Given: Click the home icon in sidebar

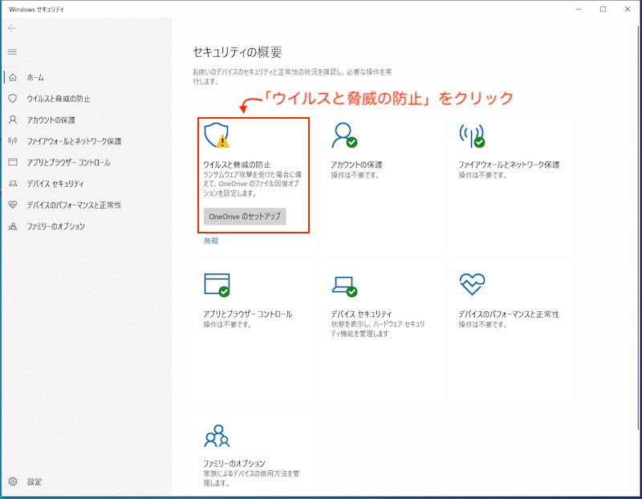Looking at the screenshot, I should pyautogui.click(x=13, y=77).
